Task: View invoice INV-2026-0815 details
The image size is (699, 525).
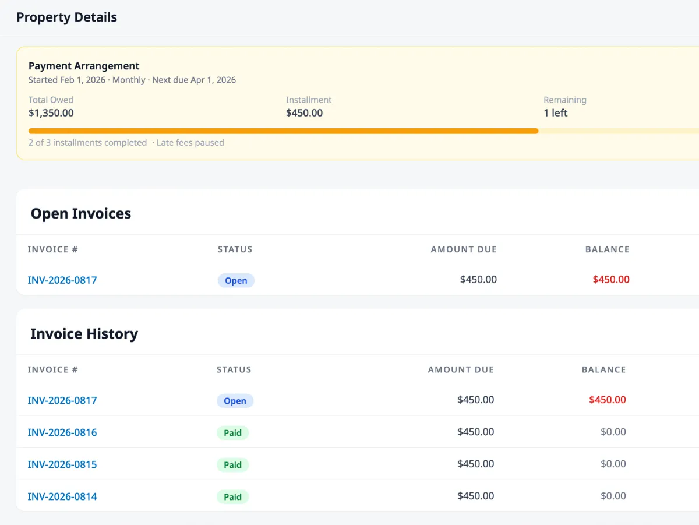Action: [x=62, y=464]
